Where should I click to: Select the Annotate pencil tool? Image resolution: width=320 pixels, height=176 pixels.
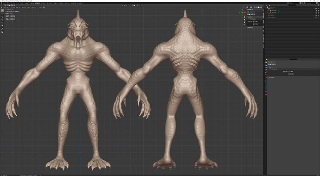click(x=2, y=29)
